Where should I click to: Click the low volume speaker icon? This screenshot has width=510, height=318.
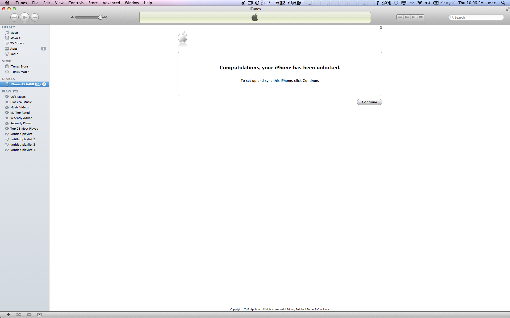[72, 17]
